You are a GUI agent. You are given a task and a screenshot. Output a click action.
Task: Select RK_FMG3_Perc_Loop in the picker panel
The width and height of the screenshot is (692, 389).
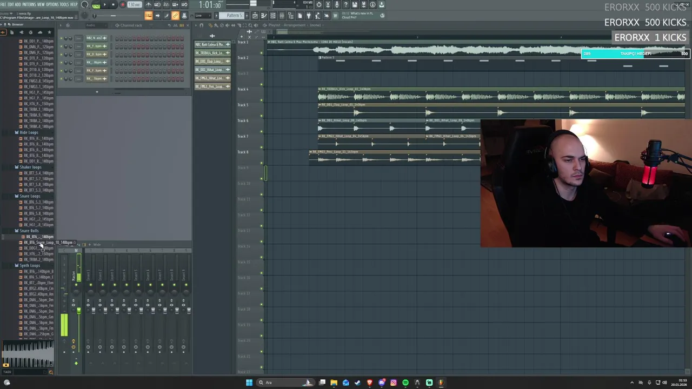212,86
